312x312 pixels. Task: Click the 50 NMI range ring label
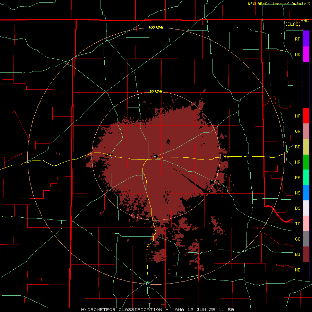point(156,92)
